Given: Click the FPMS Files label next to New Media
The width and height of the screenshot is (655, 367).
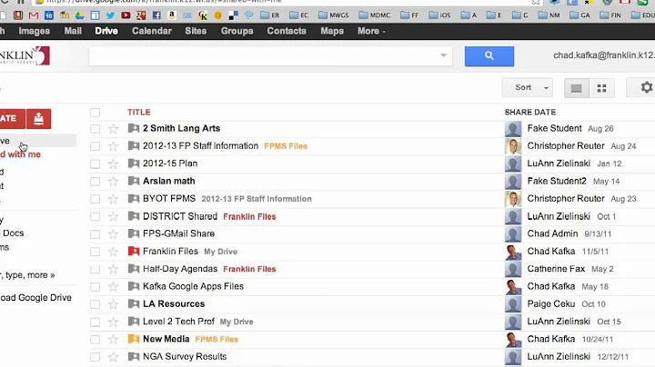Looking at the screenshot, I should (217, 340).
